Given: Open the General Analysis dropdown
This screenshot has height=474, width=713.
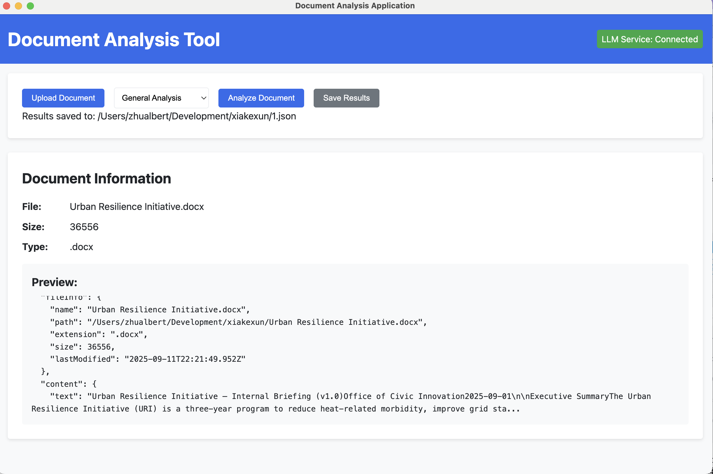Looking at the screenshot, I should [161, 98].
